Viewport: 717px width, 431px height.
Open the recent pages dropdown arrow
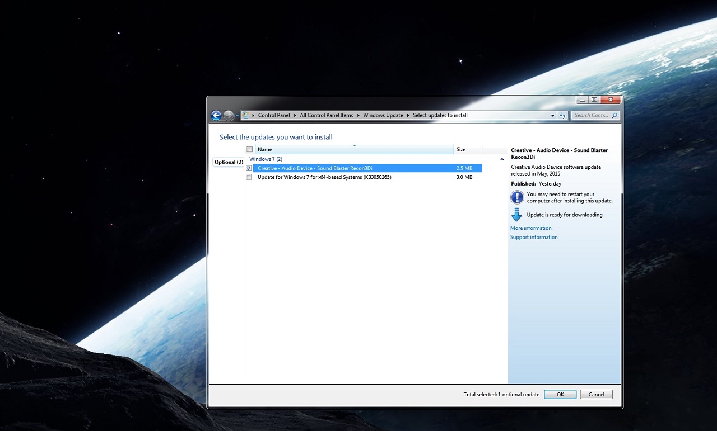tap(238, 116)
